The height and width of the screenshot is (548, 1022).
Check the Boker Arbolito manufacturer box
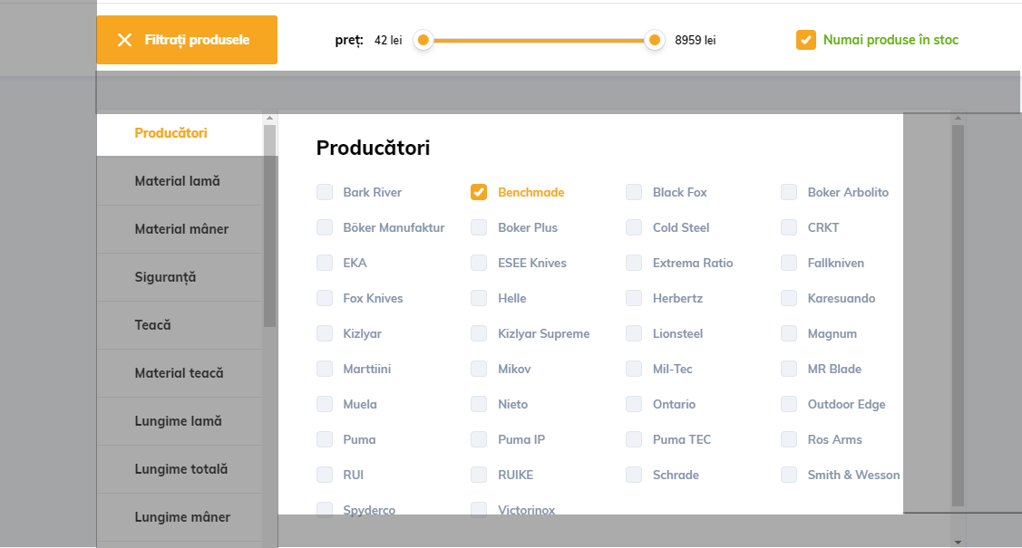coord(789,192)
